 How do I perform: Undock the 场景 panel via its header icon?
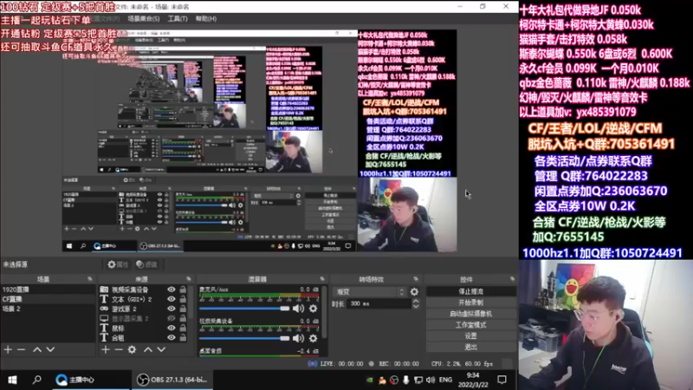tap(90, 279)
